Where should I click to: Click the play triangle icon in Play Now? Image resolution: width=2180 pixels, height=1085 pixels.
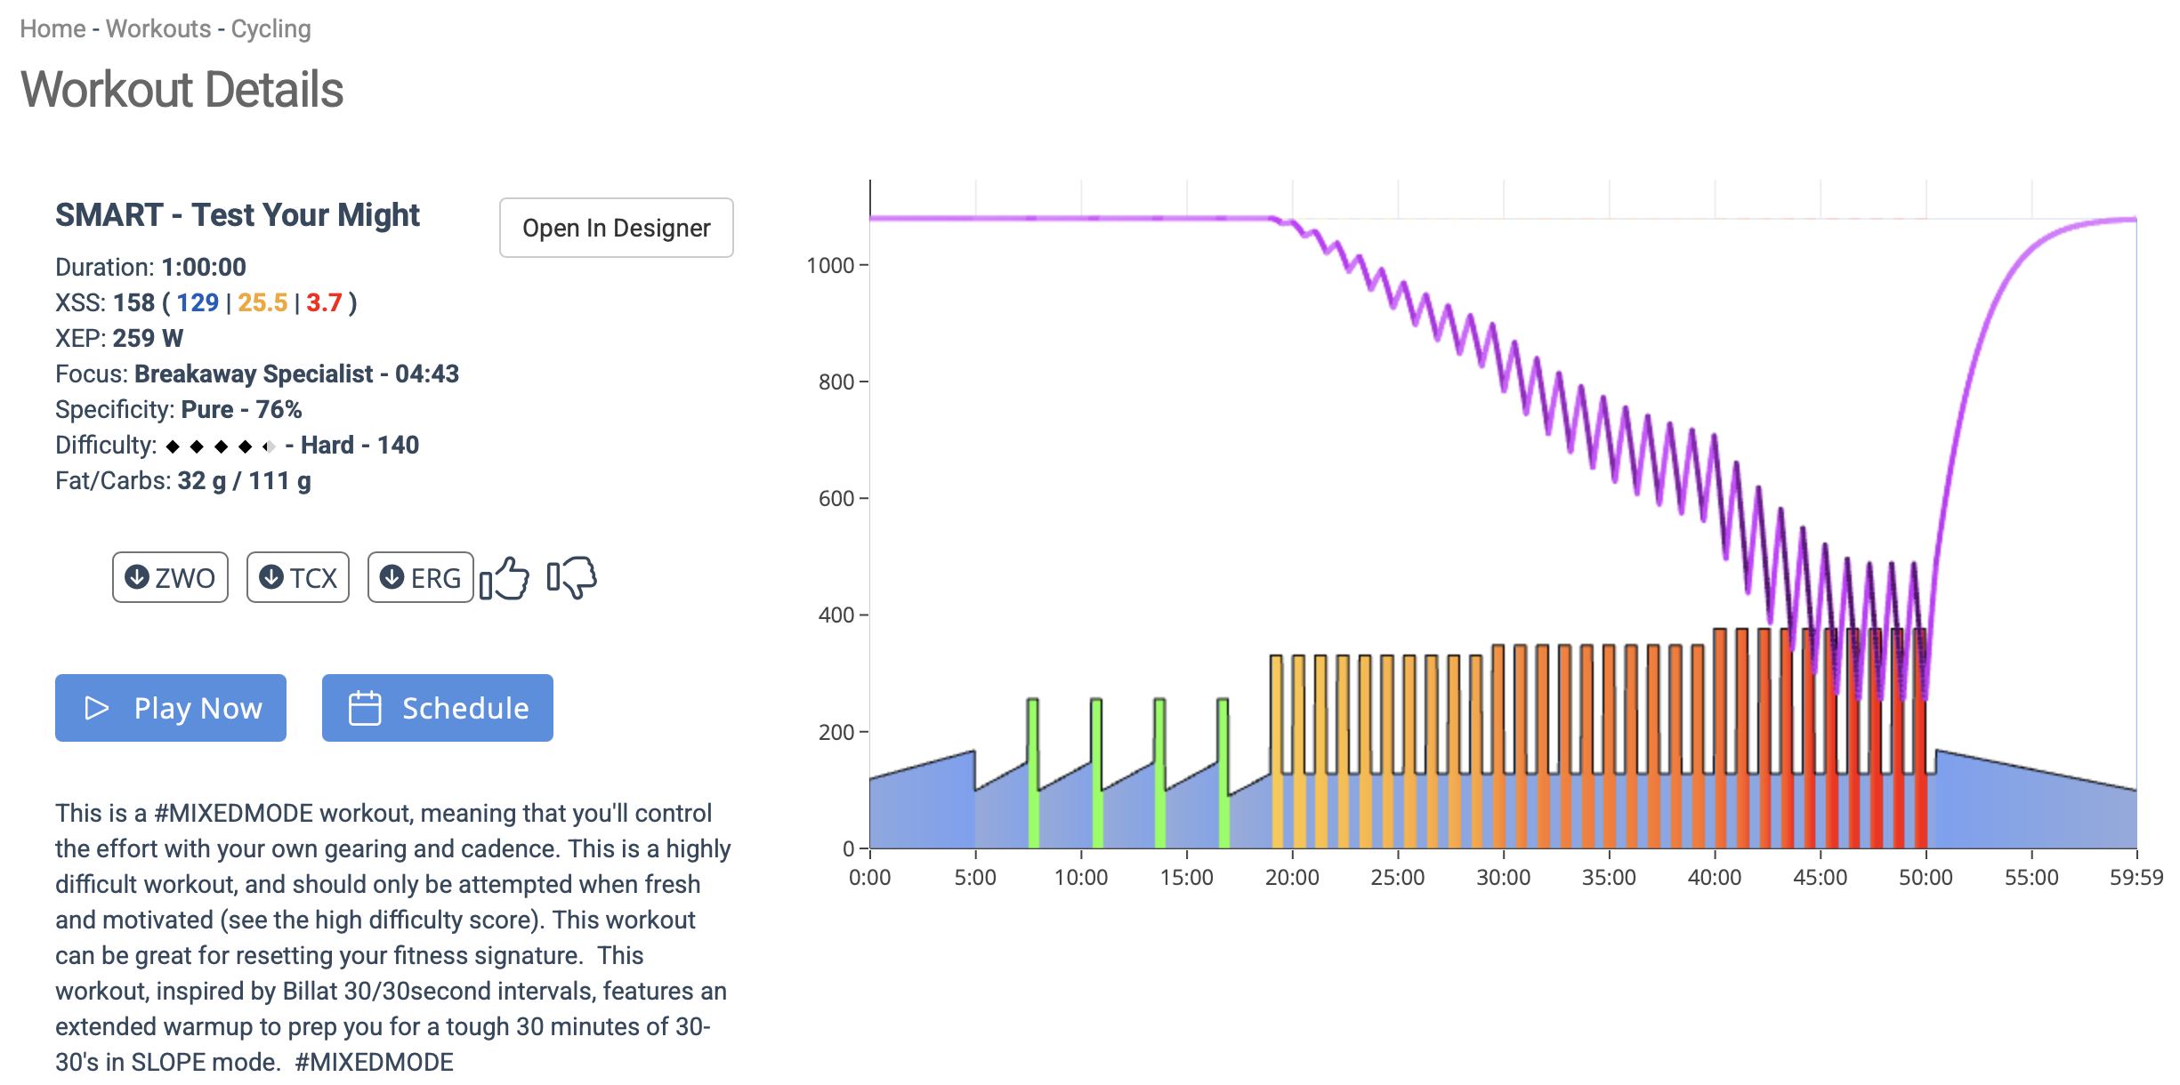[x=96, y=708]
